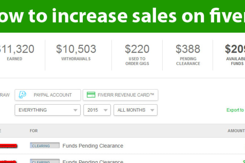Click the Export to link
The image size is (245, 163).
[x=235, y=110]
